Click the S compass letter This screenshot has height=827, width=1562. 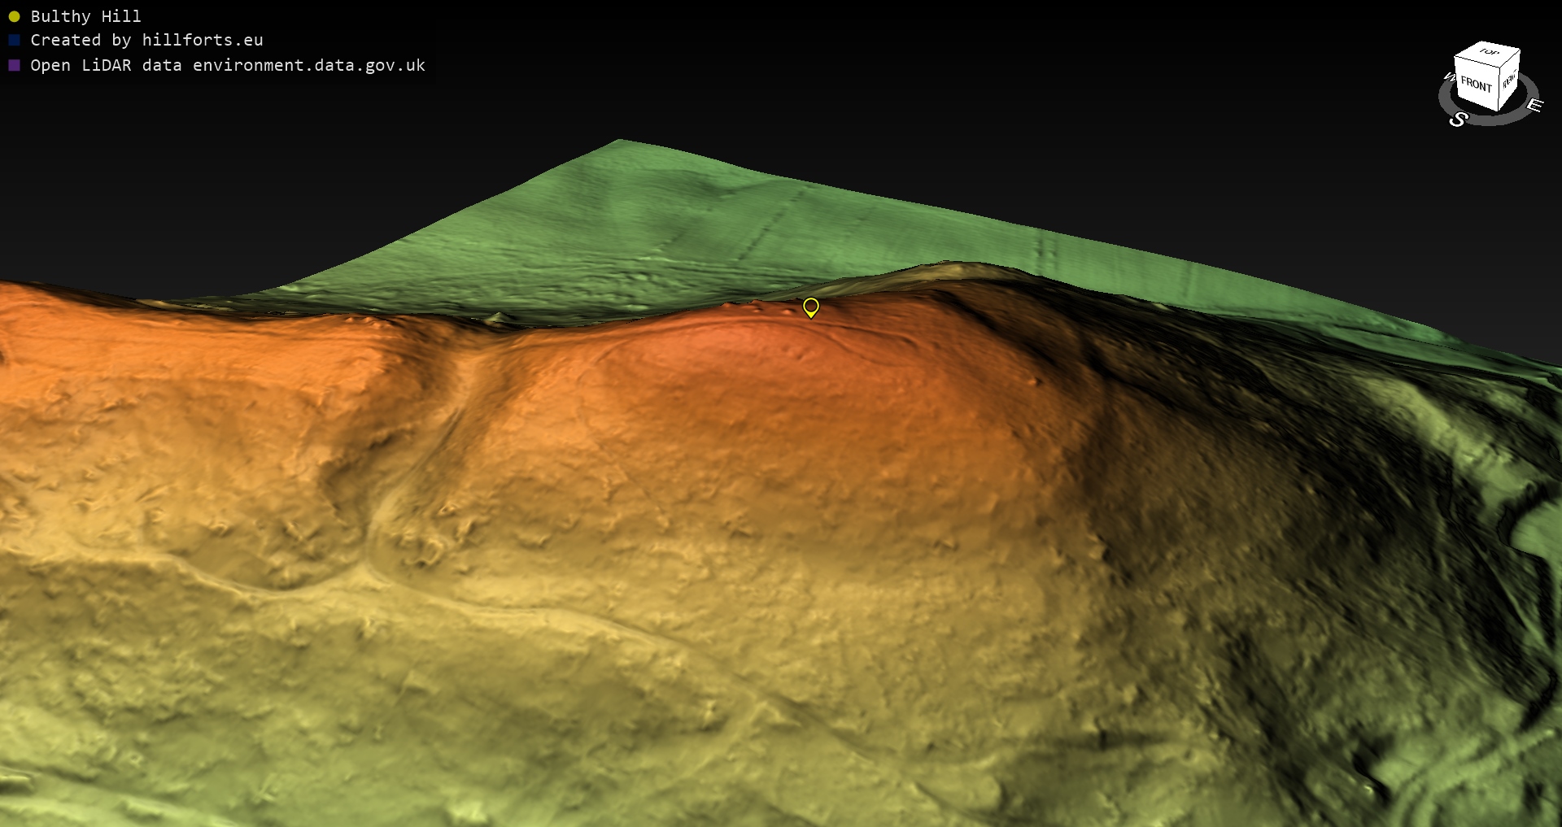tap(1458, 120)
